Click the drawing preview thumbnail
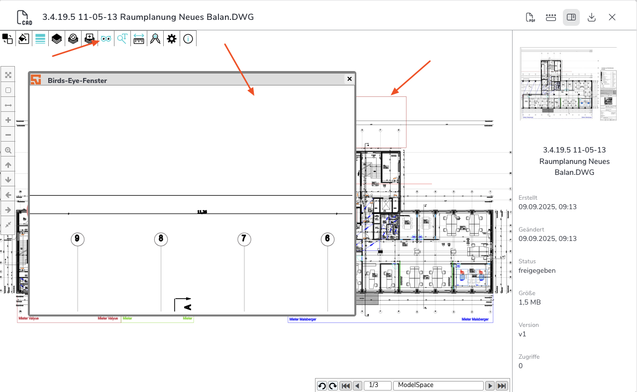The image size is (637, 392). pyautogui.click(x=568, y=84)
